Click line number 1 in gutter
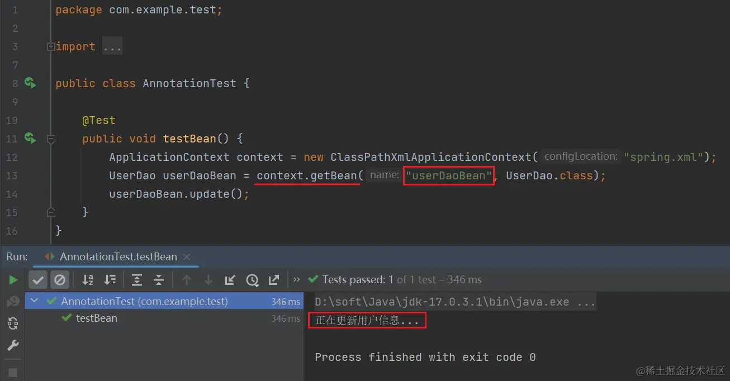 [15, 10]
